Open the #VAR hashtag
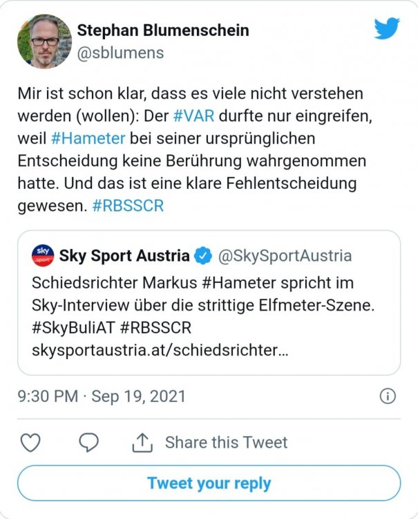 [193, 116]
